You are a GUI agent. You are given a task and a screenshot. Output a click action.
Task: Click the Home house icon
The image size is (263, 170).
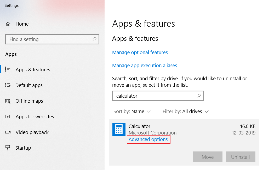(8, 24)
